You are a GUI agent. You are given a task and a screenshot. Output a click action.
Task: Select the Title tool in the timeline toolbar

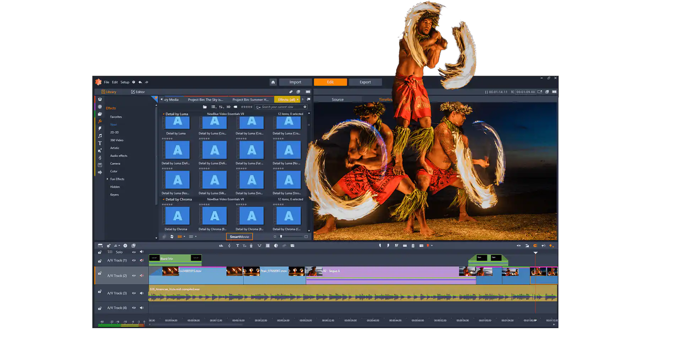tap(238, 245)
